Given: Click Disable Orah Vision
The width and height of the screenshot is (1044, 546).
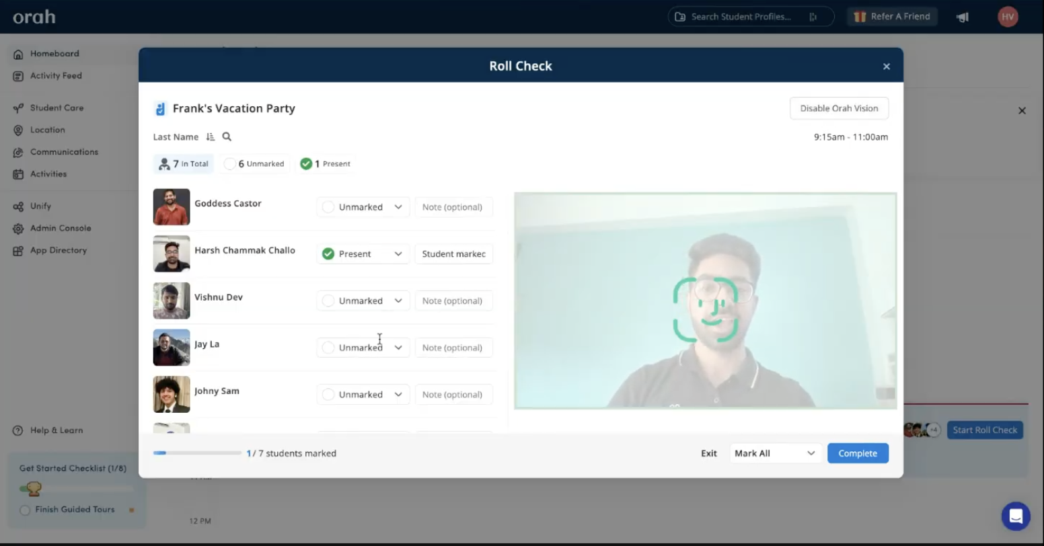Looking at the screenshot, I should (x=839, y=108).
